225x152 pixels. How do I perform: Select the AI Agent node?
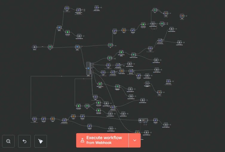point(143,120)
